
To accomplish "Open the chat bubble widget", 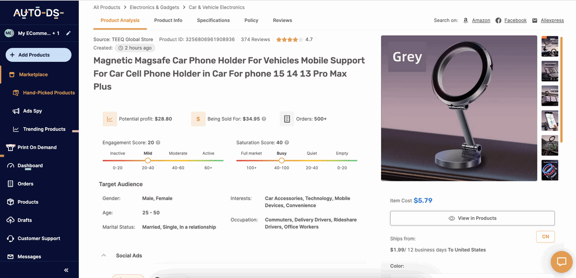I will point(562,262).
